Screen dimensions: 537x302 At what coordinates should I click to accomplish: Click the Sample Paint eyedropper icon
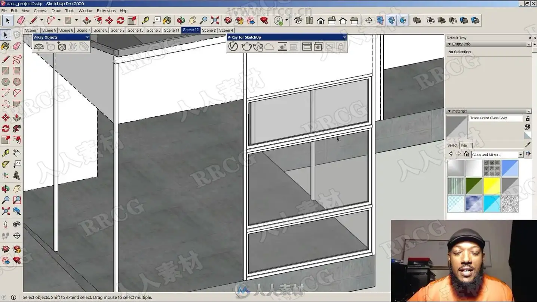[x=528, y=145]
